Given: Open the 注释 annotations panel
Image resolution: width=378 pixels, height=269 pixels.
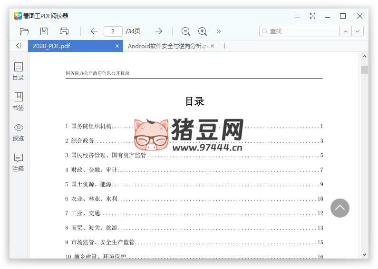Looking at the screenshot, I should [18, 162].
